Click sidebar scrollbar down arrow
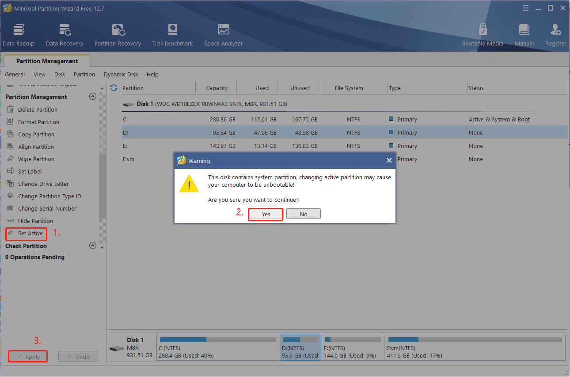The height and width of the screenshot is (377, 570). click(103, 247)
